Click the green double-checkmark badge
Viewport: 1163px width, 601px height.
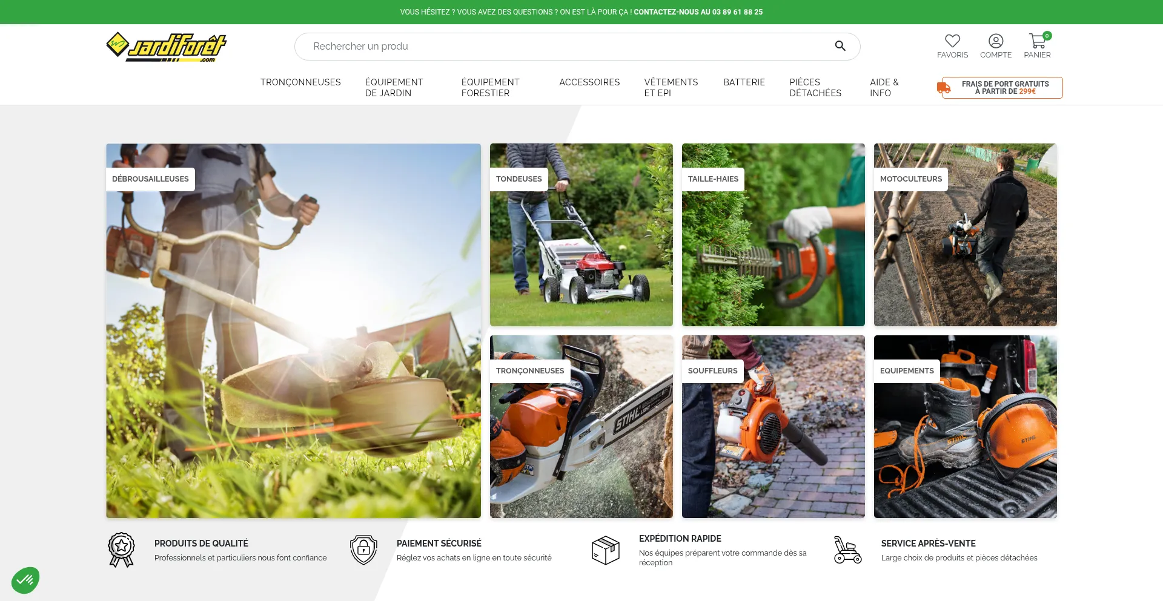click(x=25, y=580)
